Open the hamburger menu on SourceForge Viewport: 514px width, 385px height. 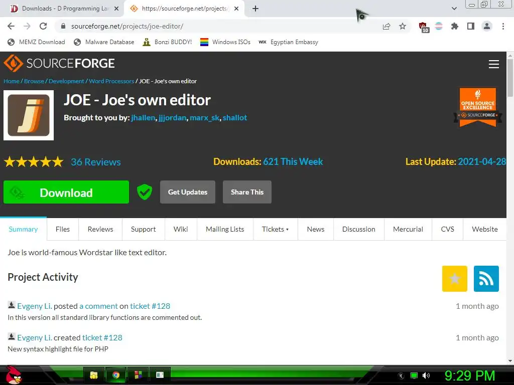[x=494, y=64]
